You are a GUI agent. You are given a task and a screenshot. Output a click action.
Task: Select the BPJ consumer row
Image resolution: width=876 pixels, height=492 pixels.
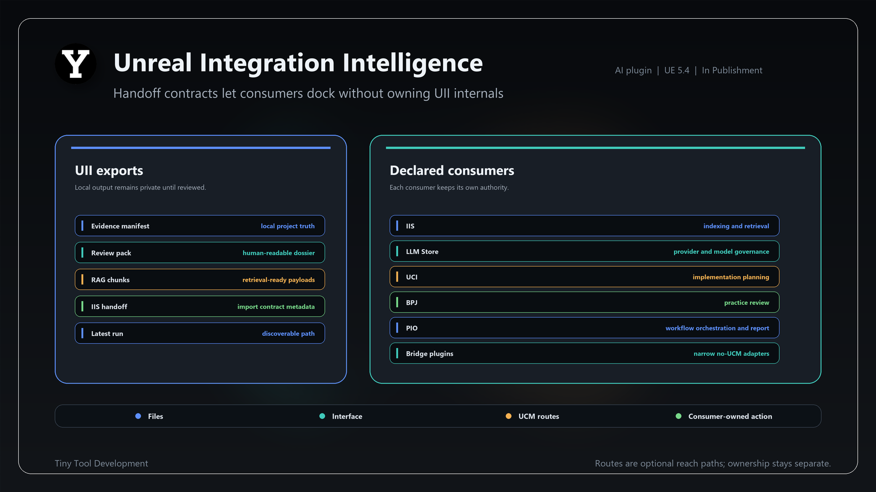584,302
